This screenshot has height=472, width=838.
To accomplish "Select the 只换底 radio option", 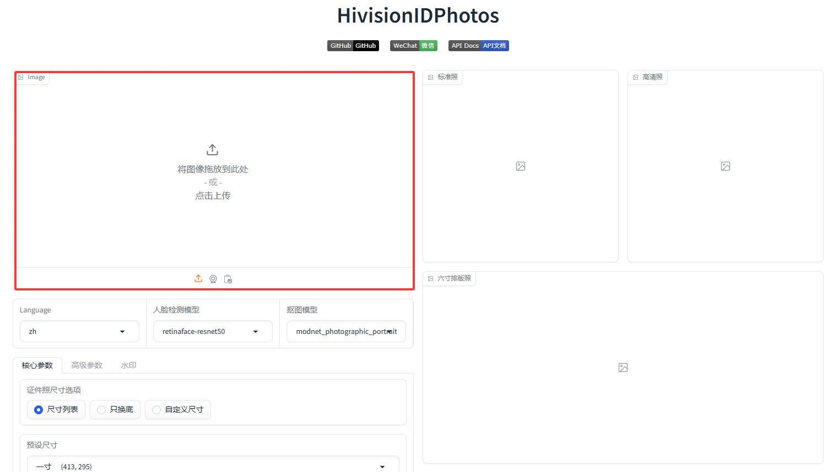I will click(115, 409).
